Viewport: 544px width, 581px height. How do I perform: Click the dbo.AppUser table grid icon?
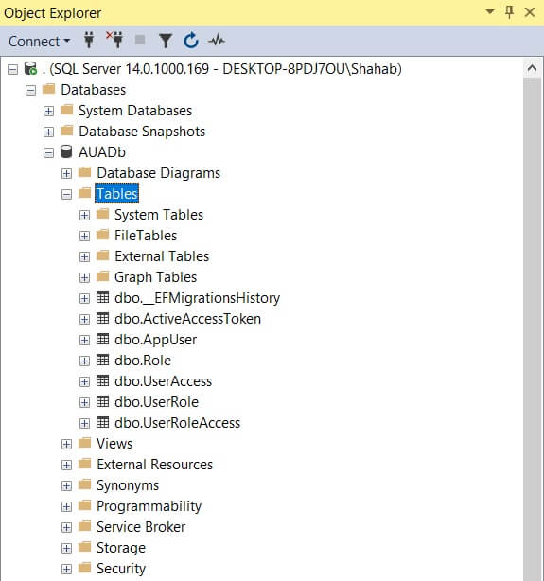tap(102, 339)
